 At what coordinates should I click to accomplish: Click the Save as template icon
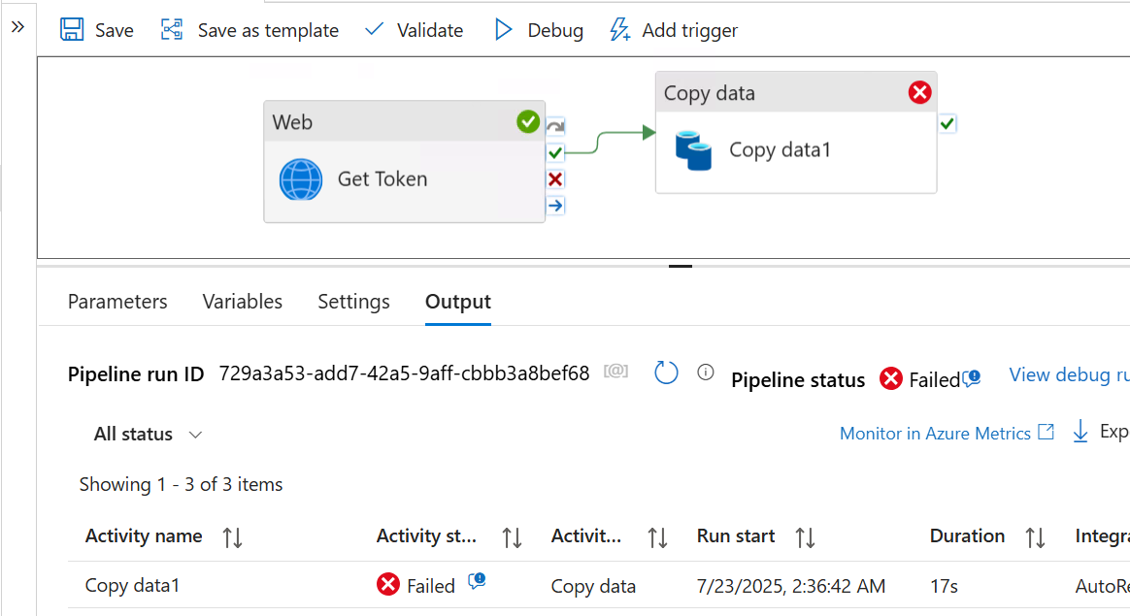click(x=172, y=30)
